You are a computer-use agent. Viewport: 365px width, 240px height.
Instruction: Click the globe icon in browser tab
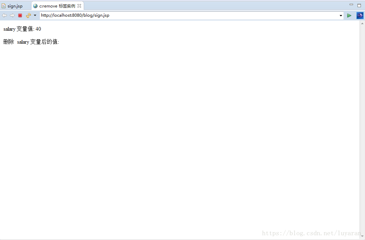click(35, 6)
